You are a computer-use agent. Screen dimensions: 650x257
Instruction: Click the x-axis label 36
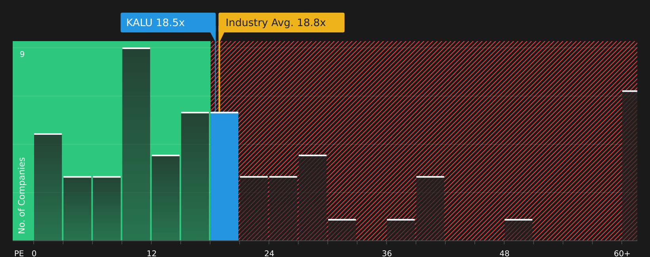(x=387, y=253)
